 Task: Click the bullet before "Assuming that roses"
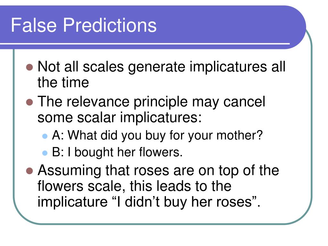point(29,170)
